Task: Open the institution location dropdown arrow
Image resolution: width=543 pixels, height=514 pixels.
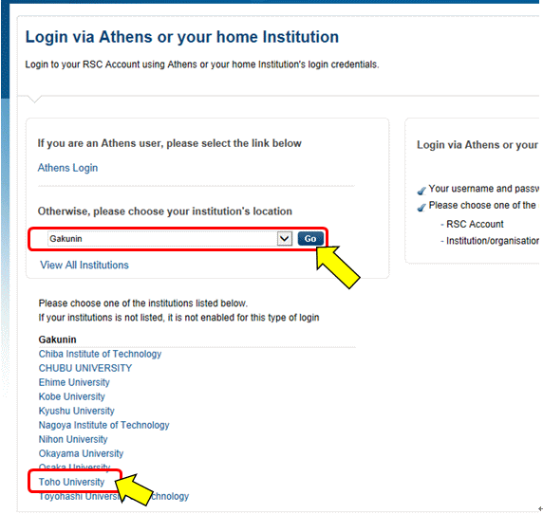Action: (284, 239)
